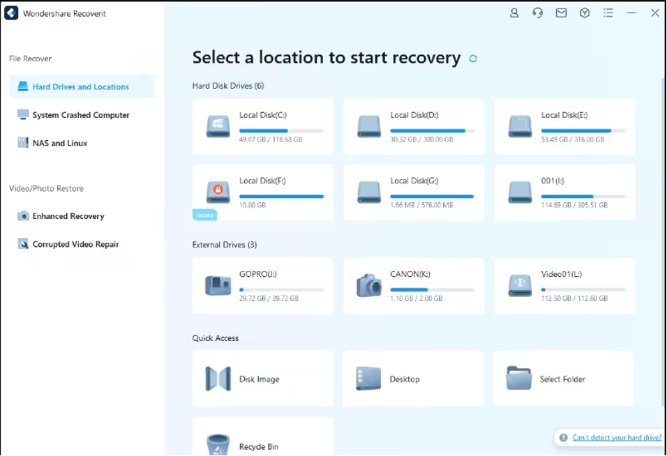Click the "Local Disk(D:)" name text
The height and width of the screenshot is (456, 667).
tap(414, 115)
